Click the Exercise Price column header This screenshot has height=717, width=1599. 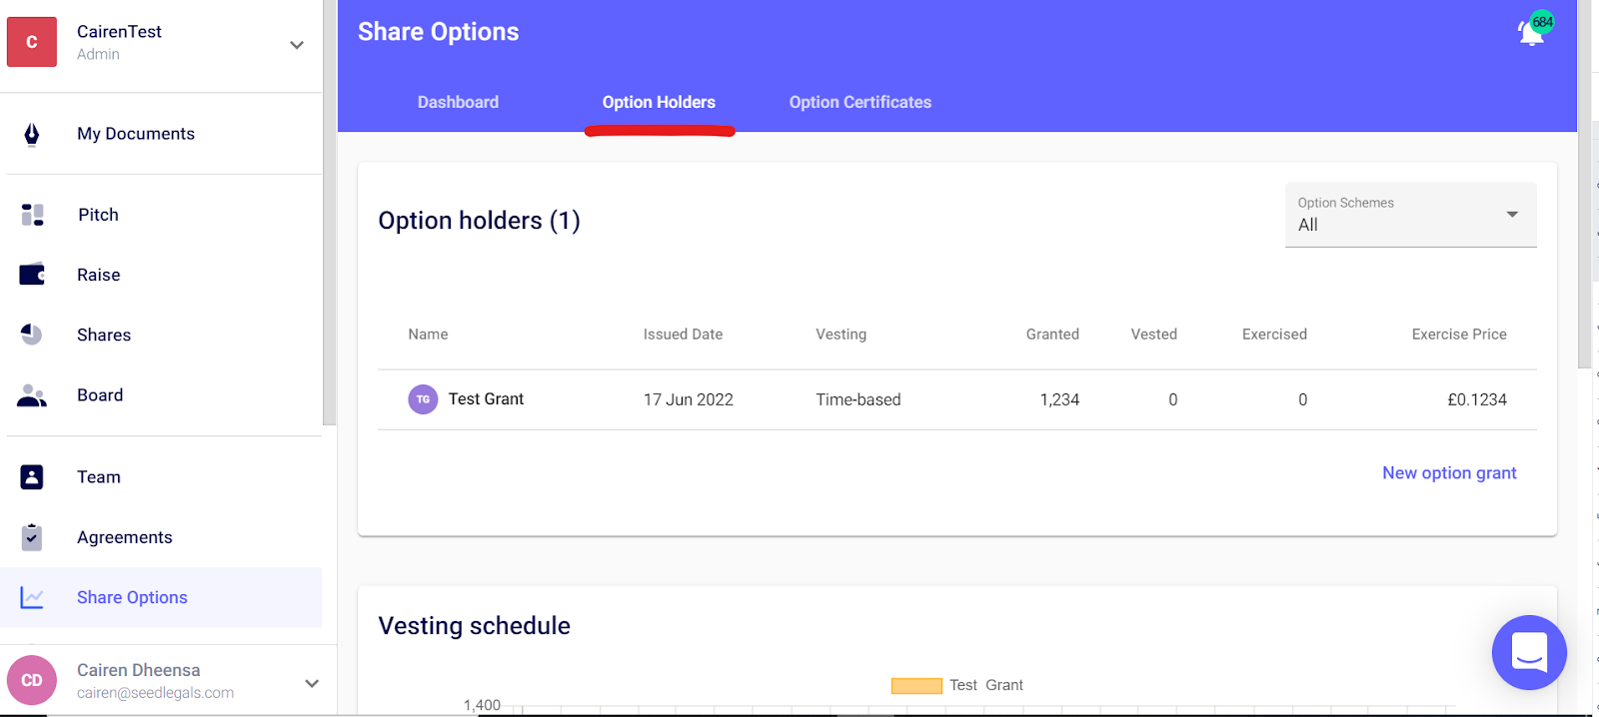pyautogui.click(x=1458, y=335)
